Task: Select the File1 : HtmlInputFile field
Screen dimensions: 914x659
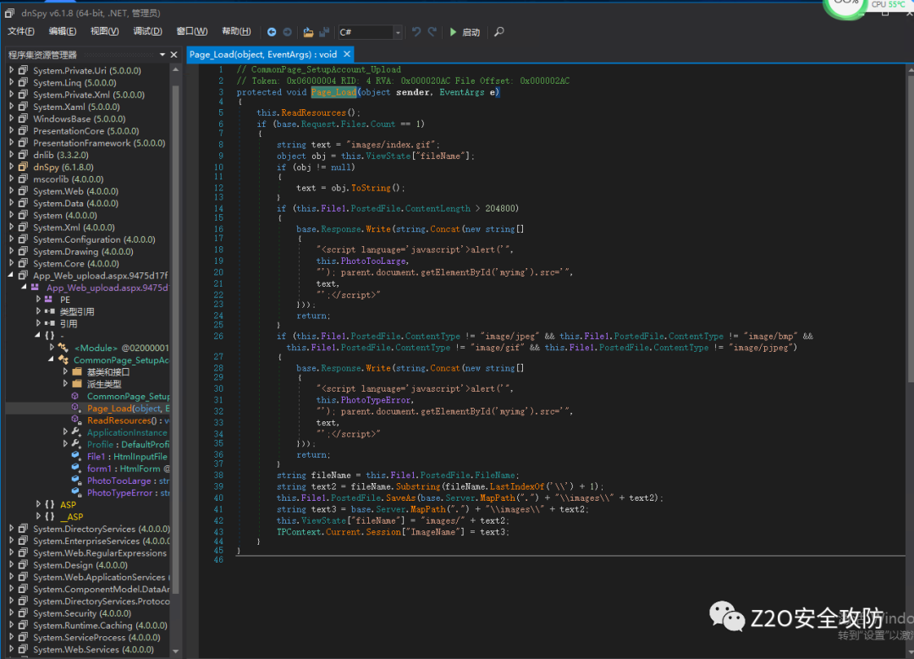Action: tap(127, 456)
